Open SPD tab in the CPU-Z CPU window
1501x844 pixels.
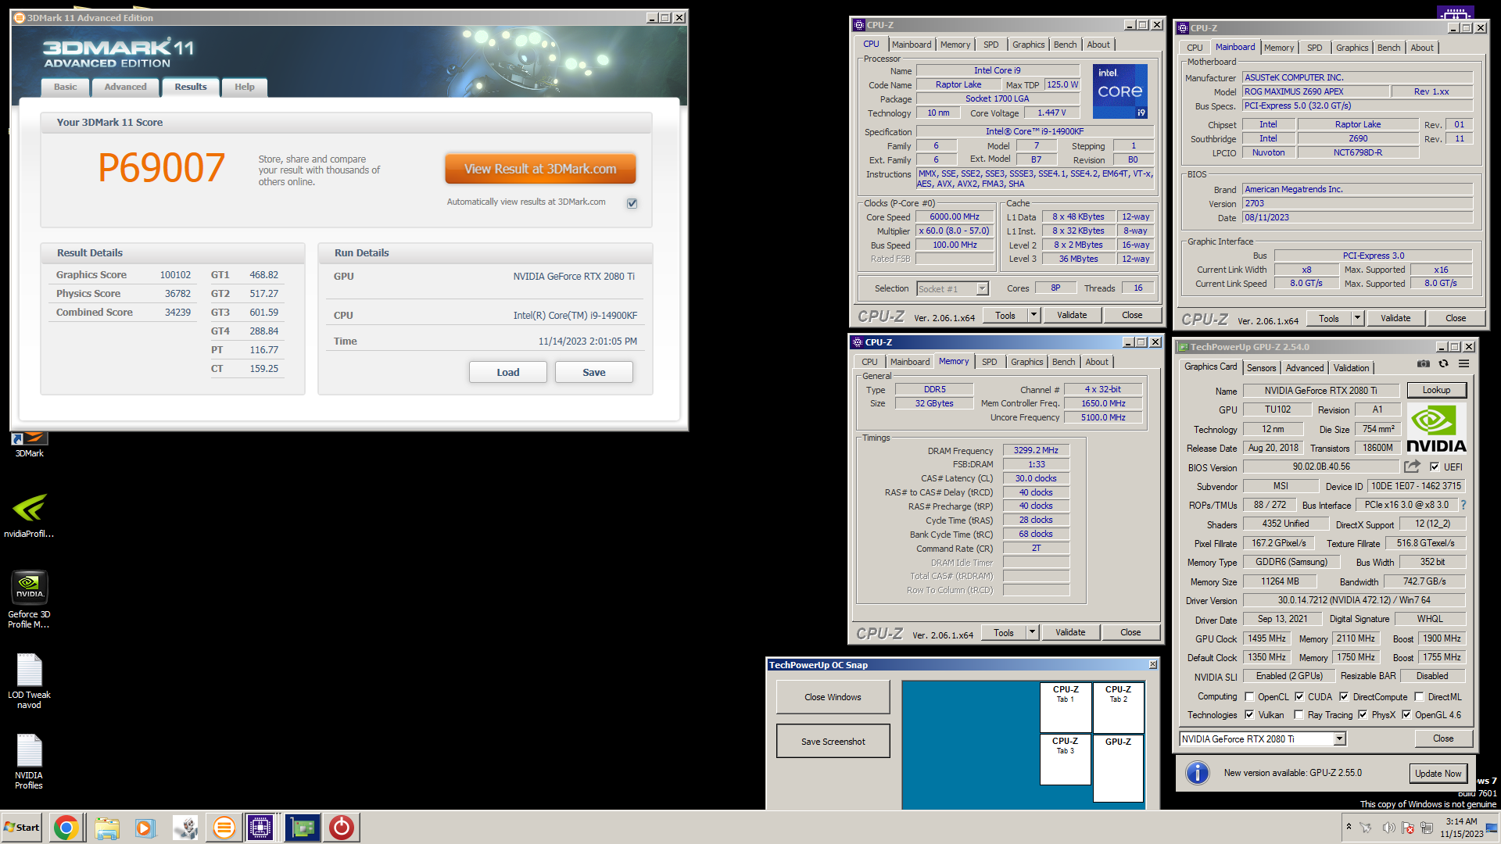pos(991,45)
